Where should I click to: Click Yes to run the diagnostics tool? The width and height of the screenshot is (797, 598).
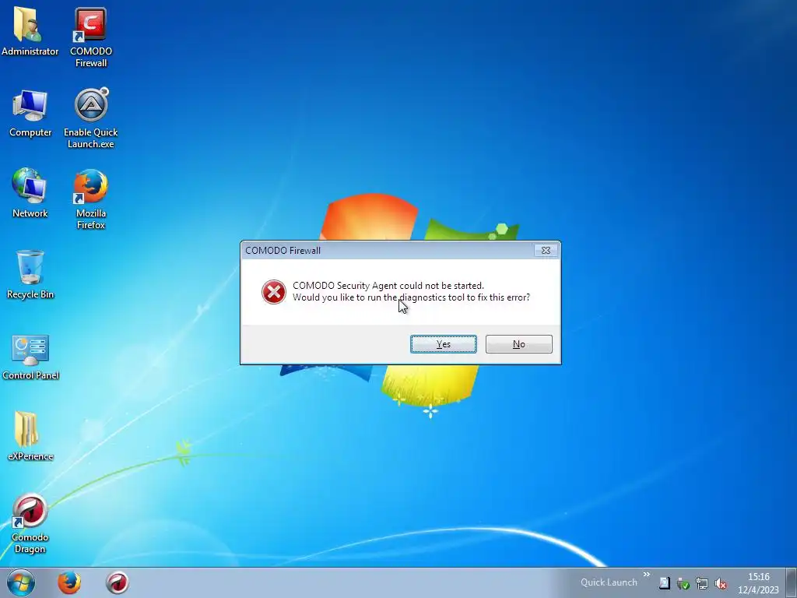click(x=443, y=344)
